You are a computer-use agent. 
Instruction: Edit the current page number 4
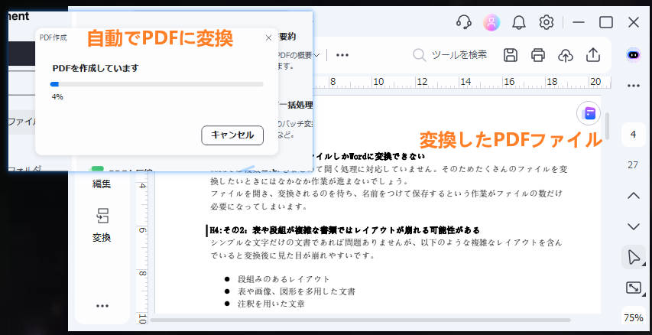coord(634,135)
